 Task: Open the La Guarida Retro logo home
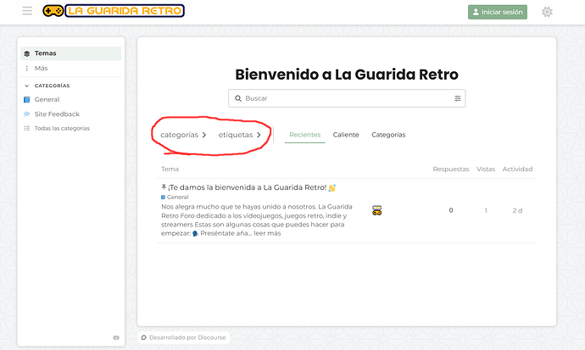pos(114,11)
